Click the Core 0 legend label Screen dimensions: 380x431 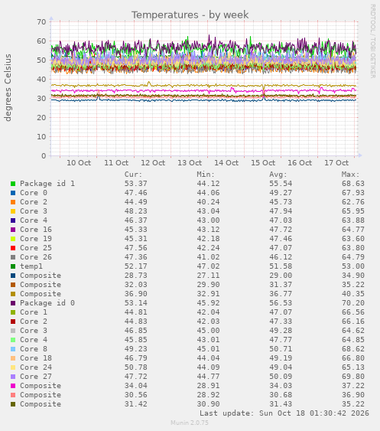(x=34, y=193)
